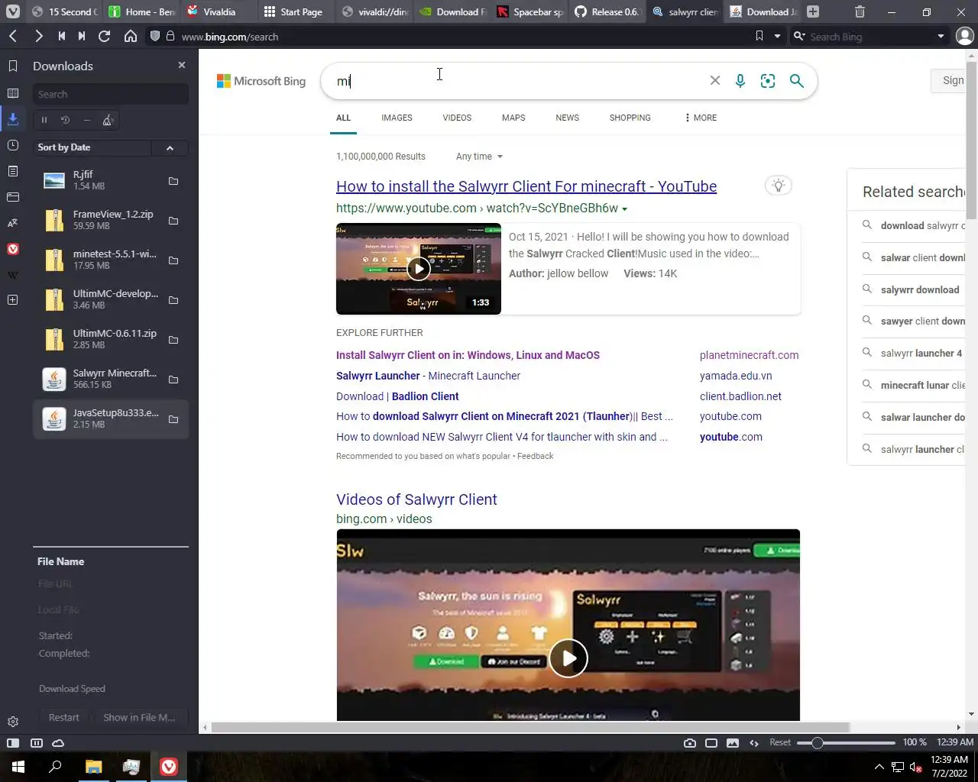Open address bar dropdown arrow
This screenshot has height=782, width=978.
[x=777, y=36]
